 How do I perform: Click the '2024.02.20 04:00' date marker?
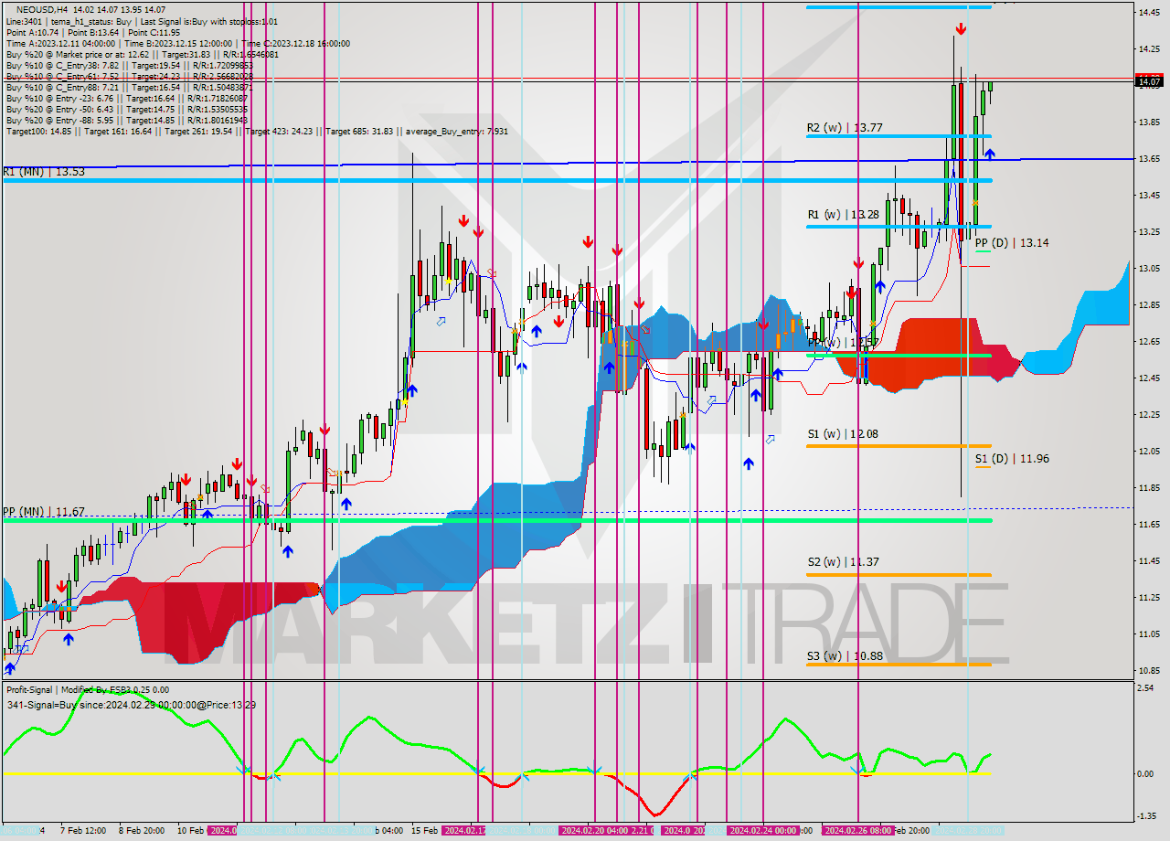click(x=594, y=831)
